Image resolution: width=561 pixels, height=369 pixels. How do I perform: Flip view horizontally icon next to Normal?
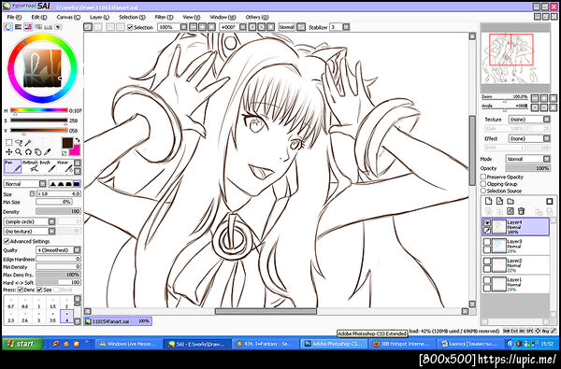(x=301, y=27)
